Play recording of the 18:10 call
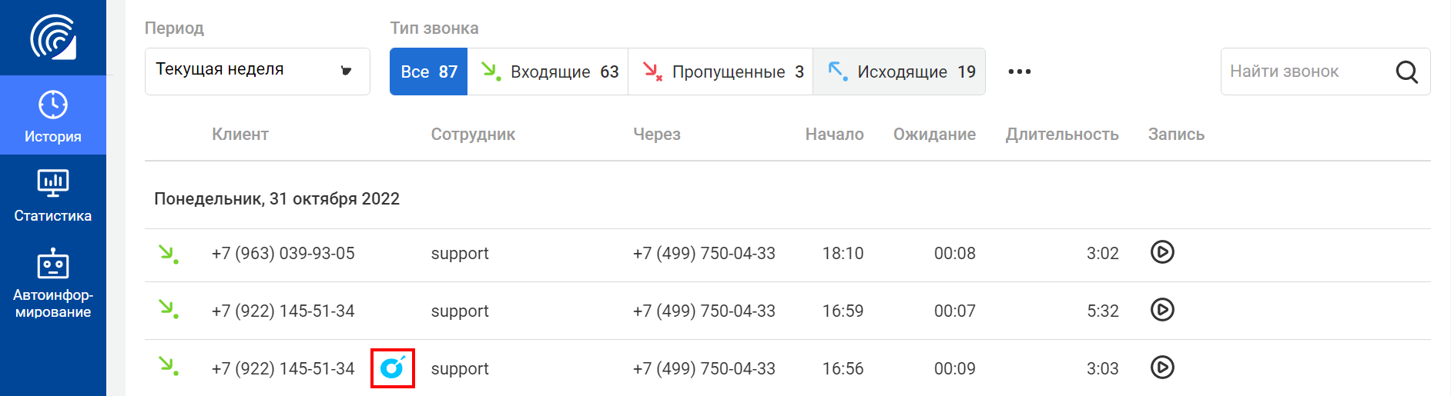The height and width of the screenshot is (396, 1451). [x=1162, y=252]
